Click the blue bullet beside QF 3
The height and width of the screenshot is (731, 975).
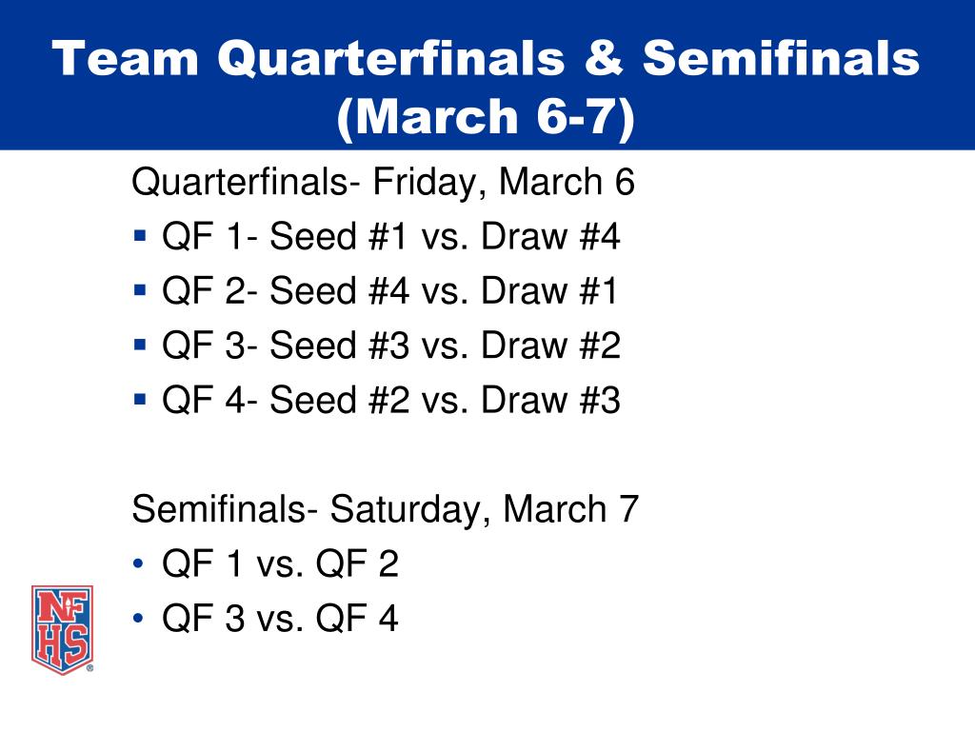[140, 345]
